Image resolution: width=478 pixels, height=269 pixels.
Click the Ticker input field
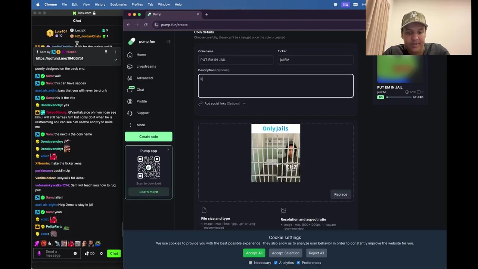(315, 60)
